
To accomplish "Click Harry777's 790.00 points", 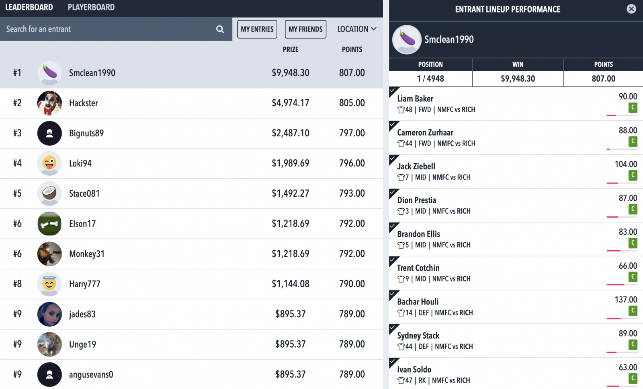I will 352,284.
